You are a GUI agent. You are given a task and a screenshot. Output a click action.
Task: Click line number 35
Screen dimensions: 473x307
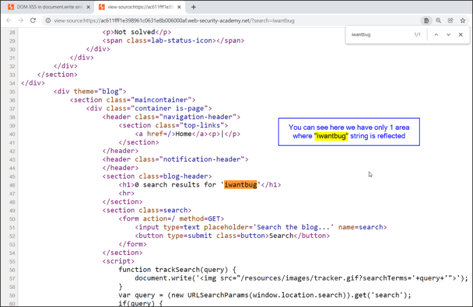(12, 92)
